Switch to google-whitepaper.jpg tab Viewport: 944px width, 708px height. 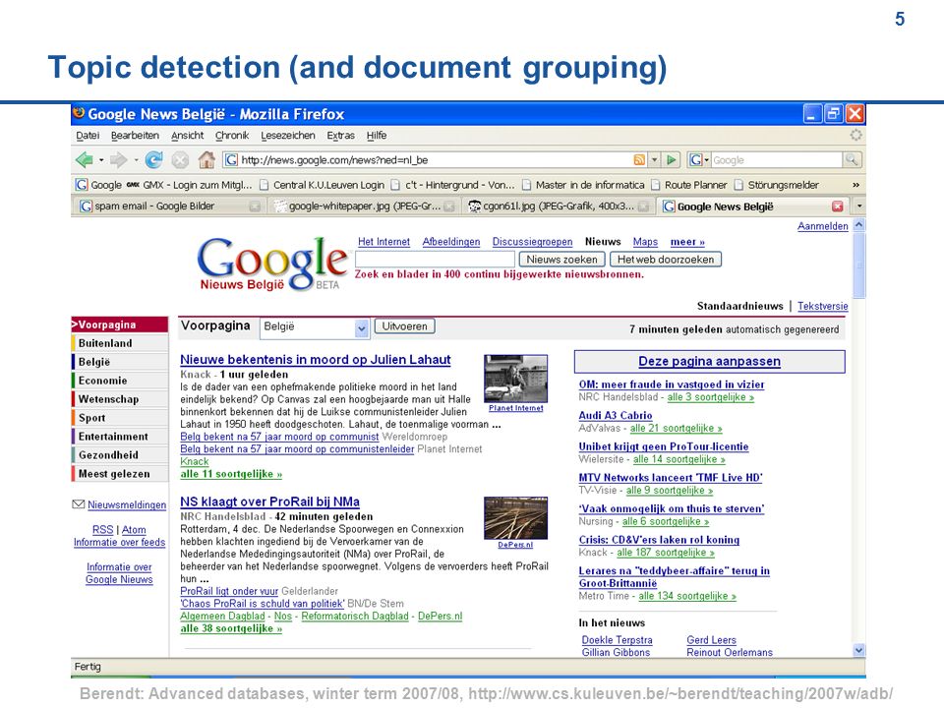pyautogui.click(x=364, y=206)
